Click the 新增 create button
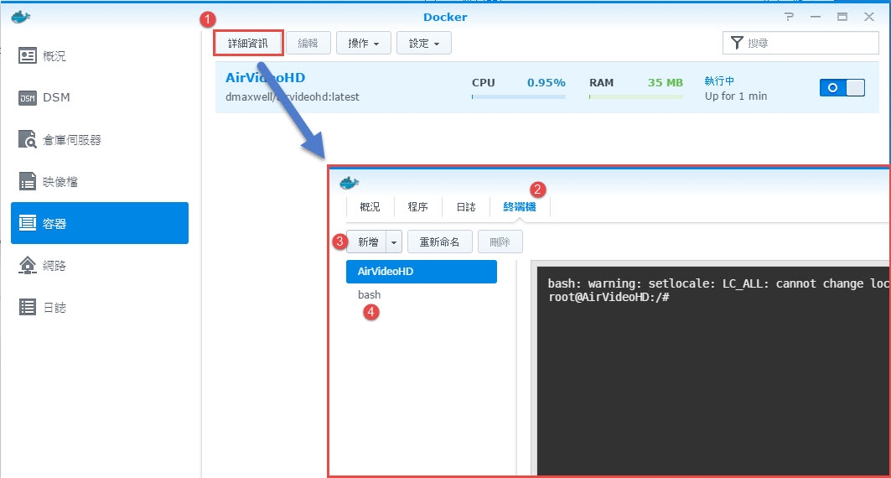 366,242
